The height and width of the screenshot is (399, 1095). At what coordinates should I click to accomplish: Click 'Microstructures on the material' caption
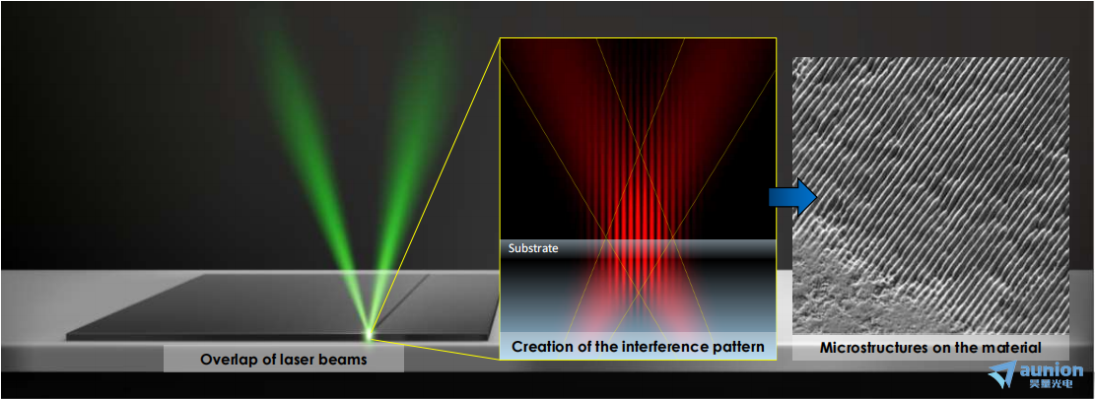[x=930, y=347]
